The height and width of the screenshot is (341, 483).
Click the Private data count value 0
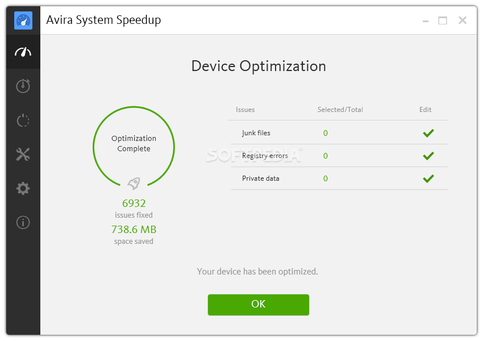(325, 178)
